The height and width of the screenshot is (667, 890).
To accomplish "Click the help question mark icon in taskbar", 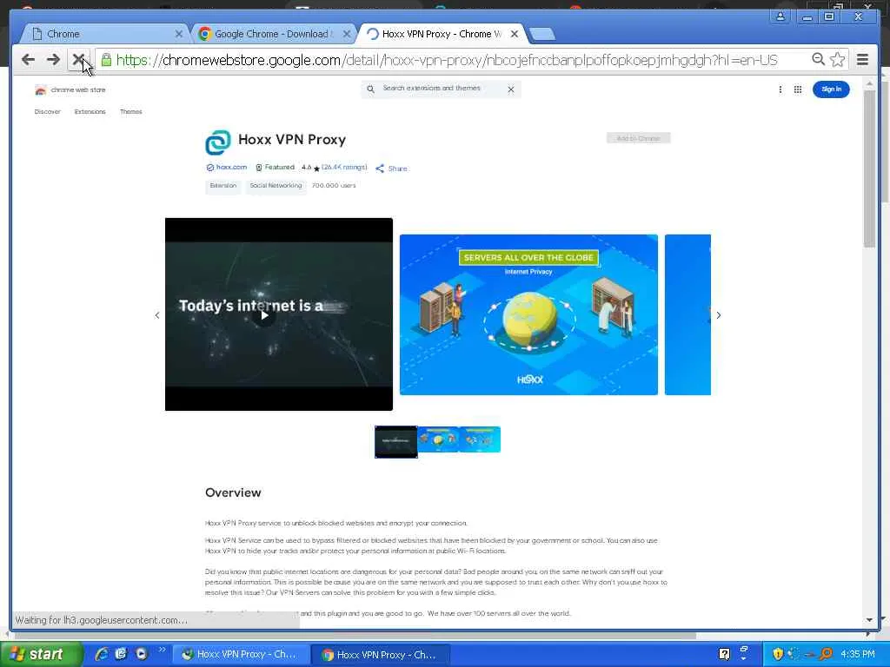I will [x=724, y=654].
